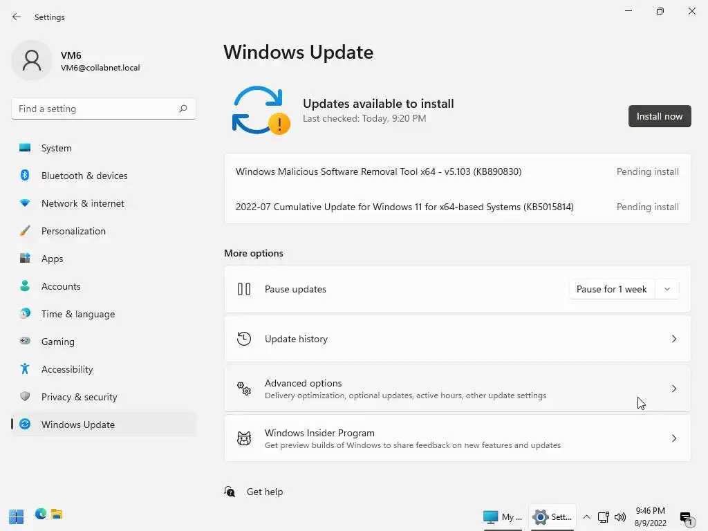This screenshot has width=708, height=531.
Task: Click the Advanced options gears icon
Action: coord(244,389)
